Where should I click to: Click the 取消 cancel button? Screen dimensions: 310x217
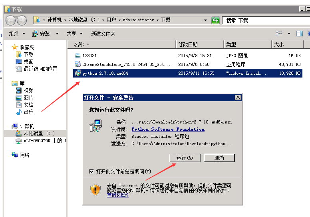pos(219,158)
